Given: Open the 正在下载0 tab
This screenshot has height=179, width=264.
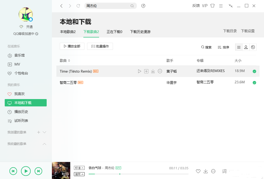Looking at the screenshot, I should pyautogui.click(x=114, y=32).
